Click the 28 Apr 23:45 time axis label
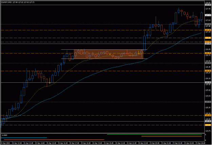Image resolution: width=212 pixels, height=145 pixels. tap(143, 143)
